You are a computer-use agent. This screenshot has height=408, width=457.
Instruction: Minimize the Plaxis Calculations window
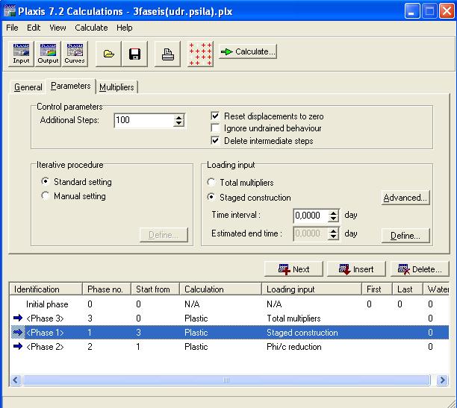point(412,10)
